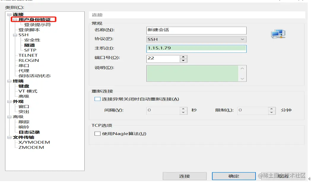Click the 主机 address field
The width and height of the screenshot is (311, 184).
pyautogui.click(x=196, y=49)
